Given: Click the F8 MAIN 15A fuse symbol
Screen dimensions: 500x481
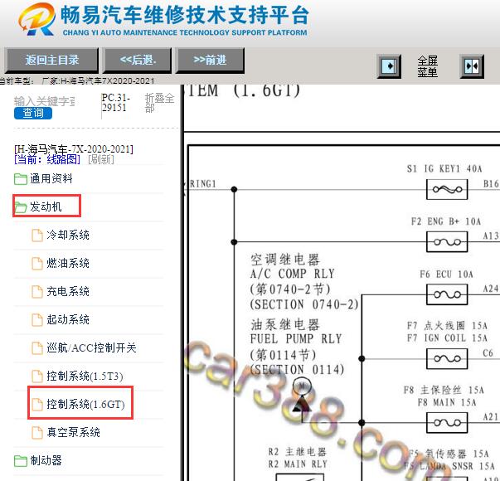Looking at the screenshot, I should [447, 423].
